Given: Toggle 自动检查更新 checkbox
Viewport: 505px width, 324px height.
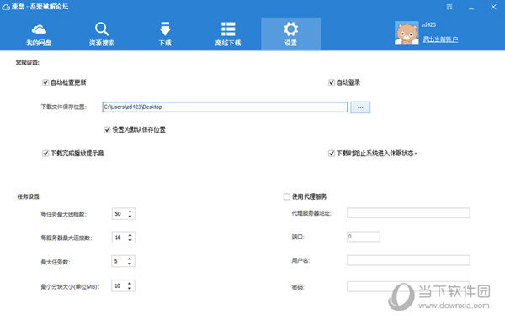Looking at the screenshot, I should (45, 82).
